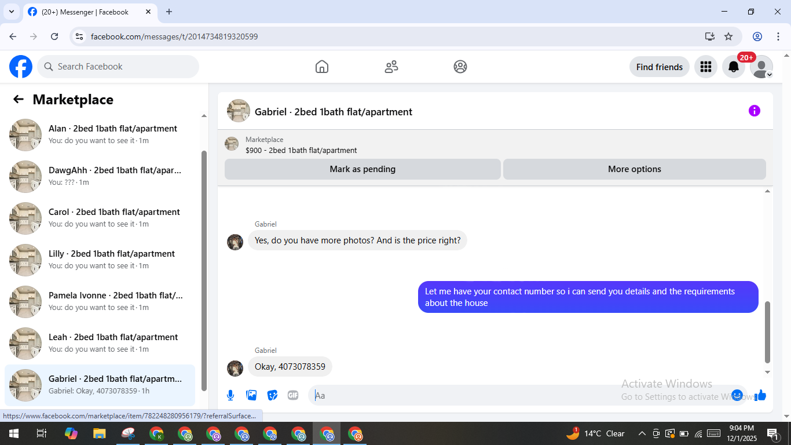This screenshot has height=445, width=791.
Task: Click the chat messages scrollbar
Action: tap(768, 331)
